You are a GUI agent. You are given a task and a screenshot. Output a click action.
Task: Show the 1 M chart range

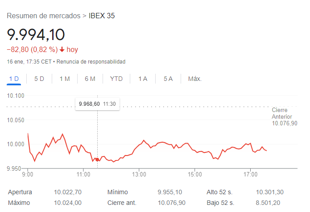[65, 79]
